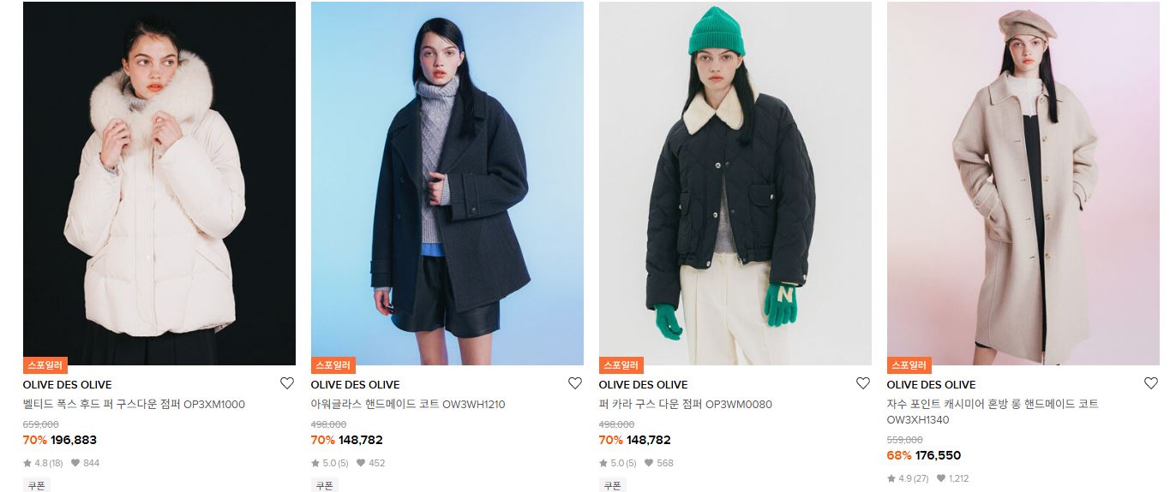Click the star rating 4.8 (18) icon
The image size is (1170, 492).
tap(27, 463)
